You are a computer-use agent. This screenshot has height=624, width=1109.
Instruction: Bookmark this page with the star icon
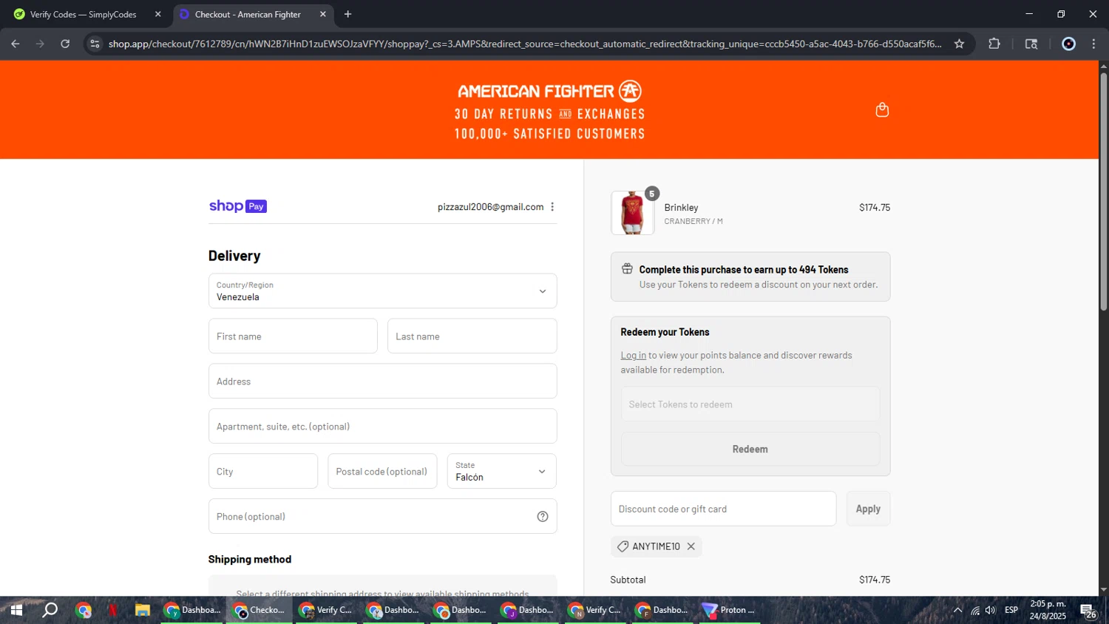(959, 44)
